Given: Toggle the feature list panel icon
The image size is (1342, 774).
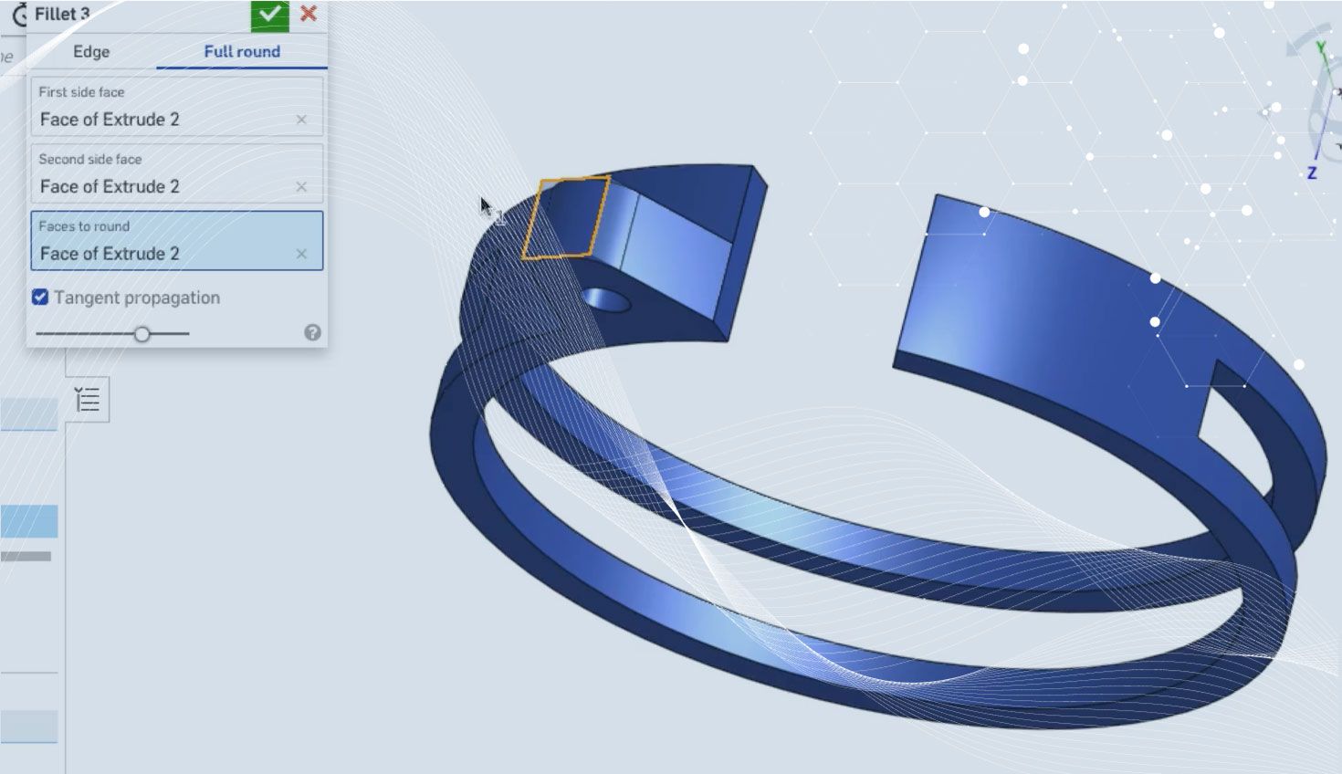Looking at the screenshot, I should click(88, 400).
